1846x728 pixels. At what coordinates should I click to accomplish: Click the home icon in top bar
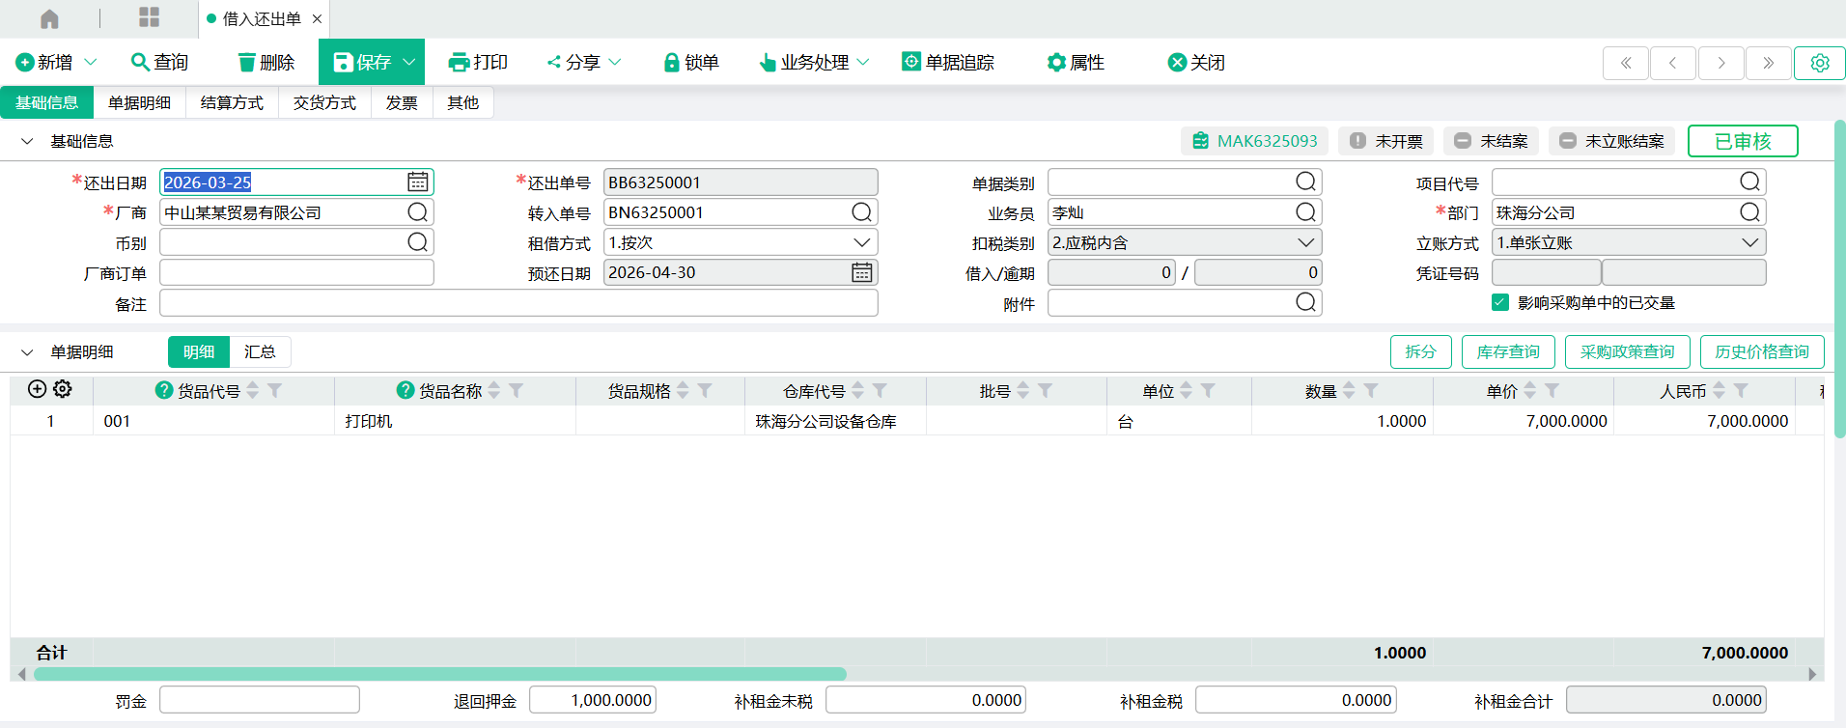point(49,18)
